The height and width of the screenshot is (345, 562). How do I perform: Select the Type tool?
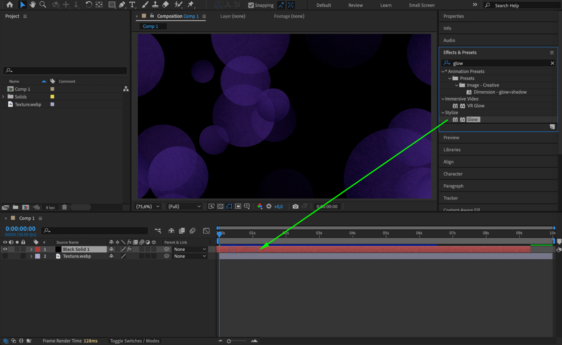(132, 4)
